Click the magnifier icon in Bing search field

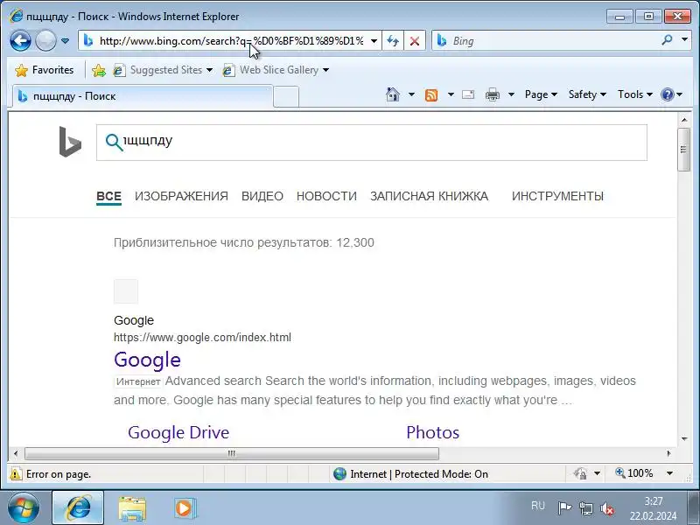tap(114, 143)
